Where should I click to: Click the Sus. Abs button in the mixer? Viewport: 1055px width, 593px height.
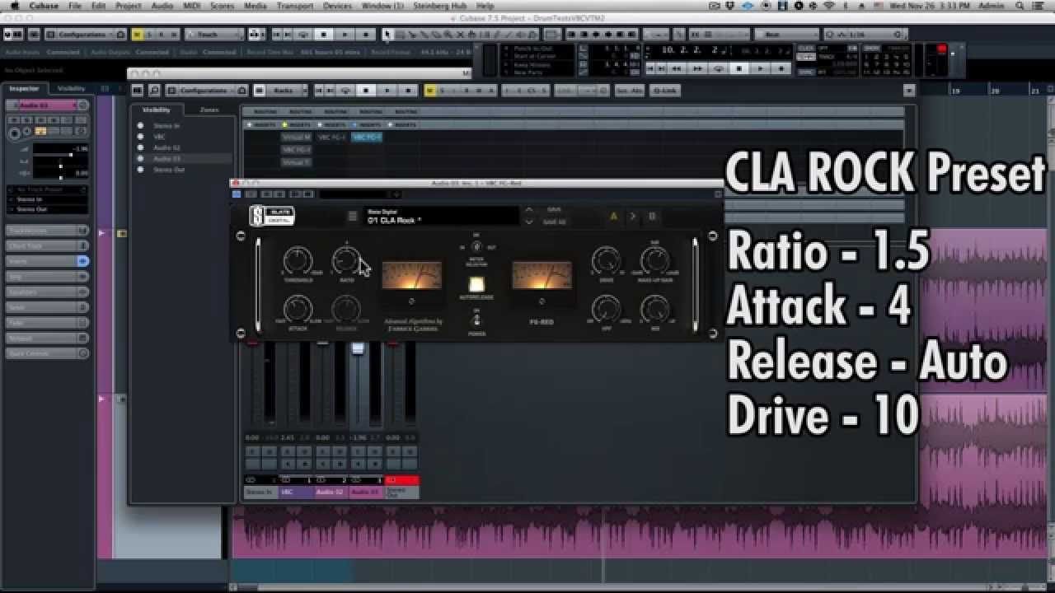630,90
